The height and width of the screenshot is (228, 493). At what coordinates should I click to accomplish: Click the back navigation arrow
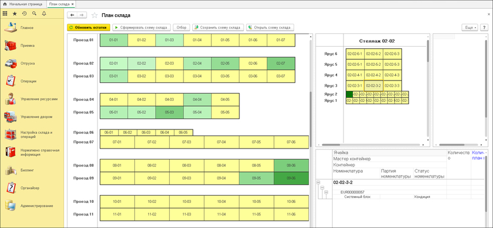(x=72, y=15)
